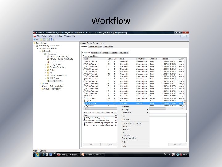Image resolution: width=222 pixels, height=167 pixels.
Task: Expand the DESY_GROUPS node
Action: [45, 65]
